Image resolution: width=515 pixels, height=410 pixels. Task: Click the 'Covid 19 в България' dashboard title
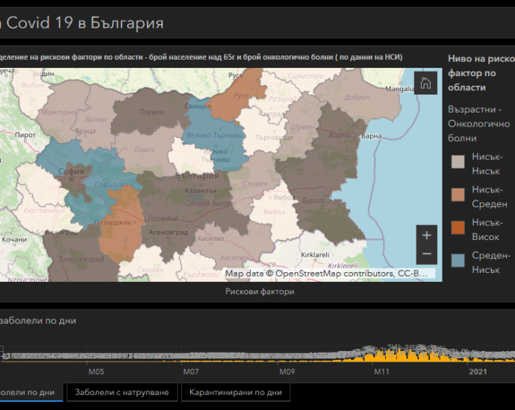tap(85, 23)
